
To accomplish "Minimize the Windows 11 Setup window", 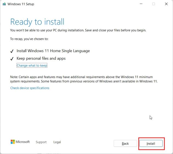I will (141, 4).
